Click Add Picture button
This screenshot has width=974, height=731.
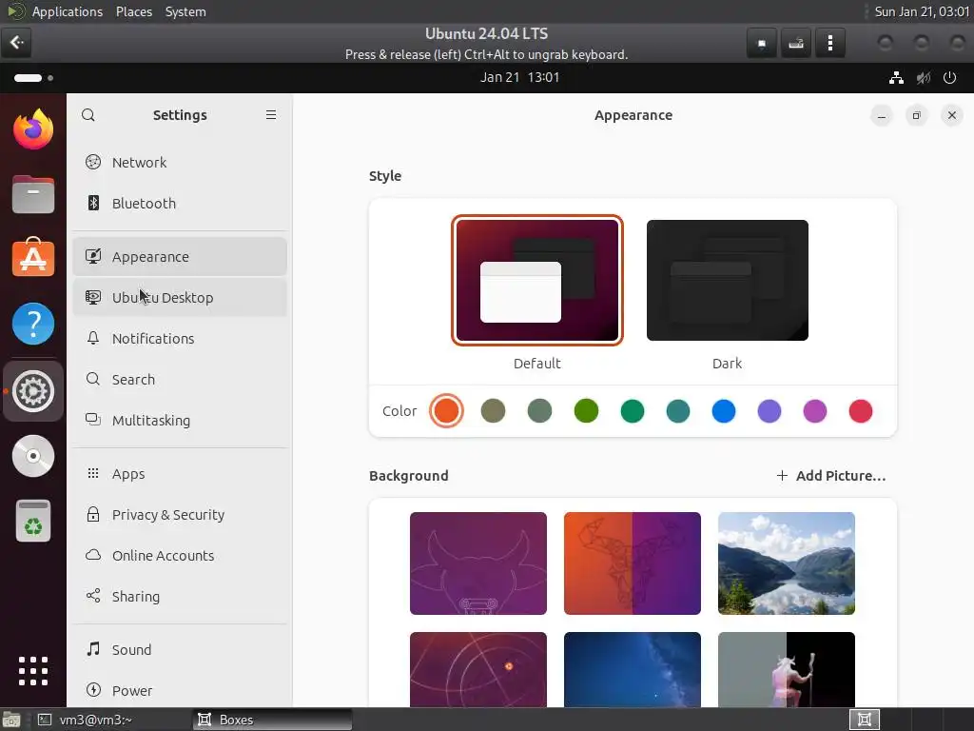(x=831, y=476)
